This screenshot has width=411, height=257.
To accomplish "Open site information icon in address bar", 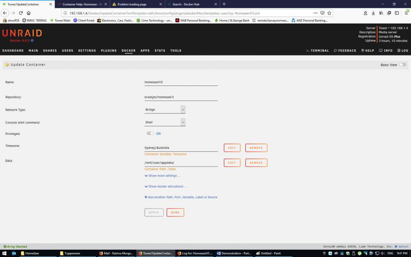I will tap(65, 13).
